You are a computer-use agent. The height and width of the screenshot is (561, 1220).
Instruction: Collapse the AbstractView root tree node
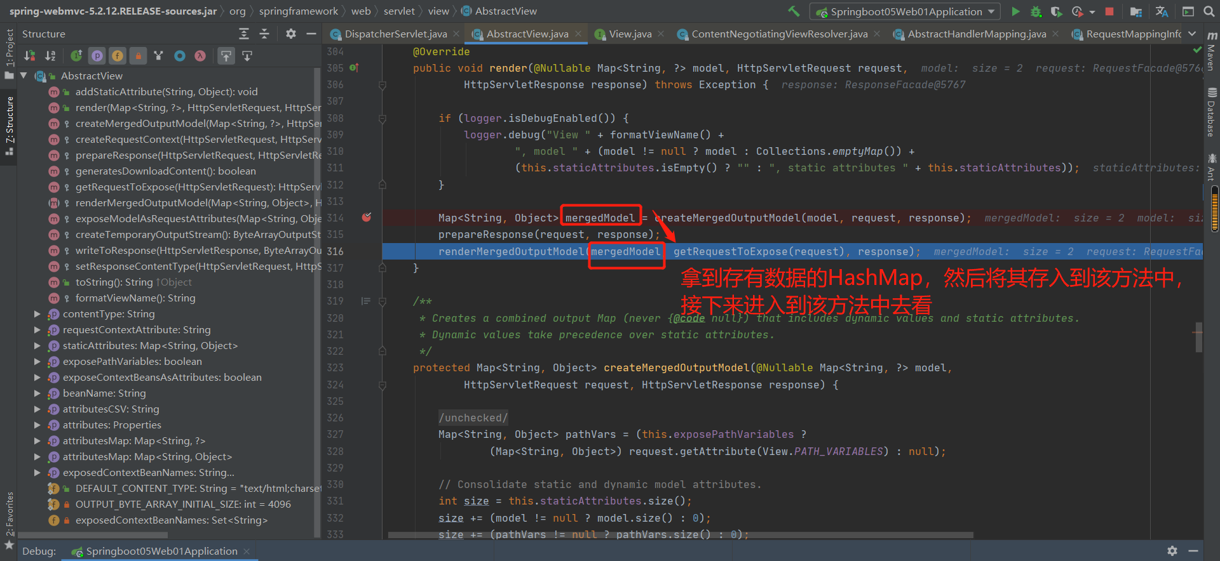point(24,76)
